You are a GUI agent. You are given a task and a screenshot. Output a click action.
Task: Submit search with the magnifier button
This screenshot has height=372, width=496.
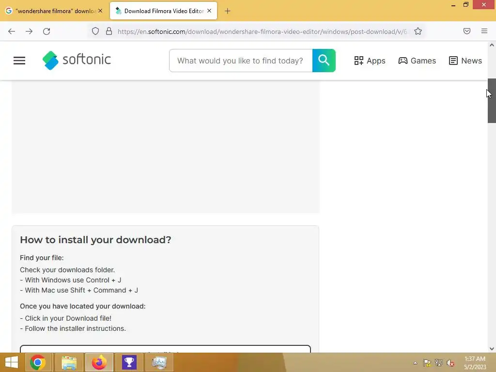point(324,61)
